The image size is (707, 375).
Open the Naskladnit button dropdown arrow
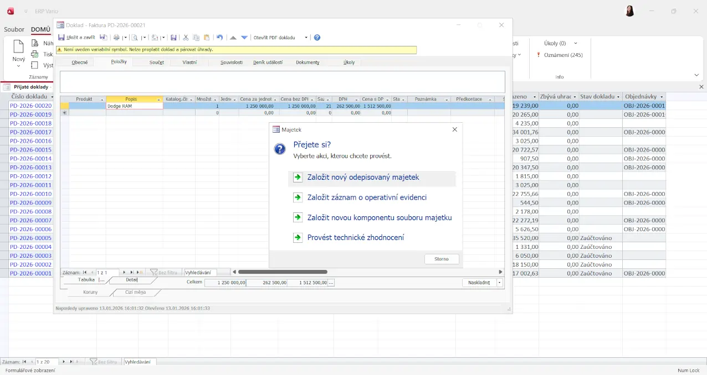[x=500, y=283]
